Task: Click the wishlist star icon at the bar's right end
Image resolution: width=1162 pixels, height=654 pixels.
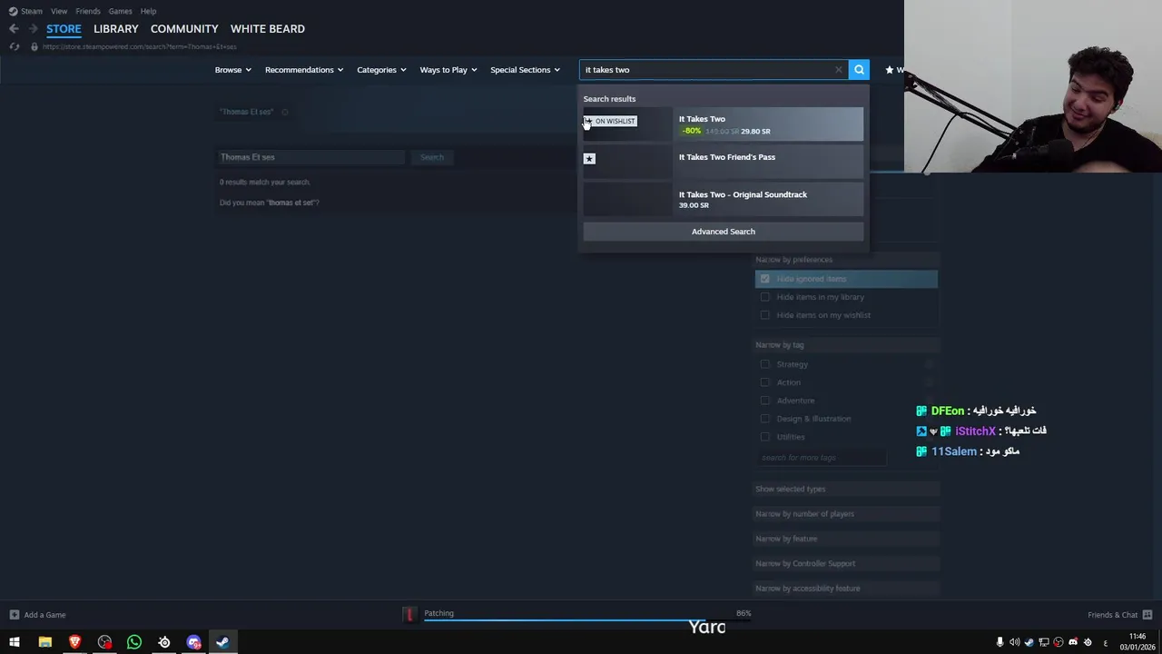Action: (x=890, y=70)
